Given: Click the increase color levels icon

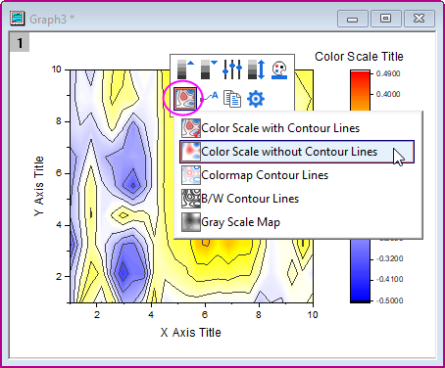Looking at the screenshot, I should pyautogui.click(x=185, y=69).
